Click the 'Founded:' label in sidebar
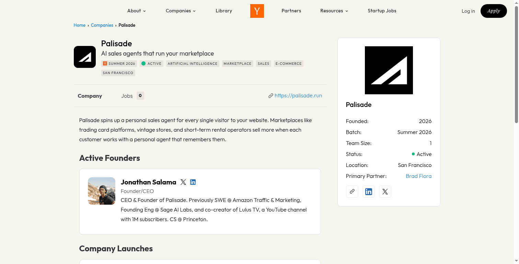The height and width of the screenshot is (264, 519). pyautogui.click(x=357, y=121)
